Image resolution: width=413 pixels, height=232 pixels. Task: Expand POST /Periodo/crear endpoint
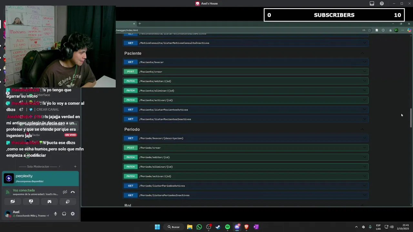coord(246,148)
